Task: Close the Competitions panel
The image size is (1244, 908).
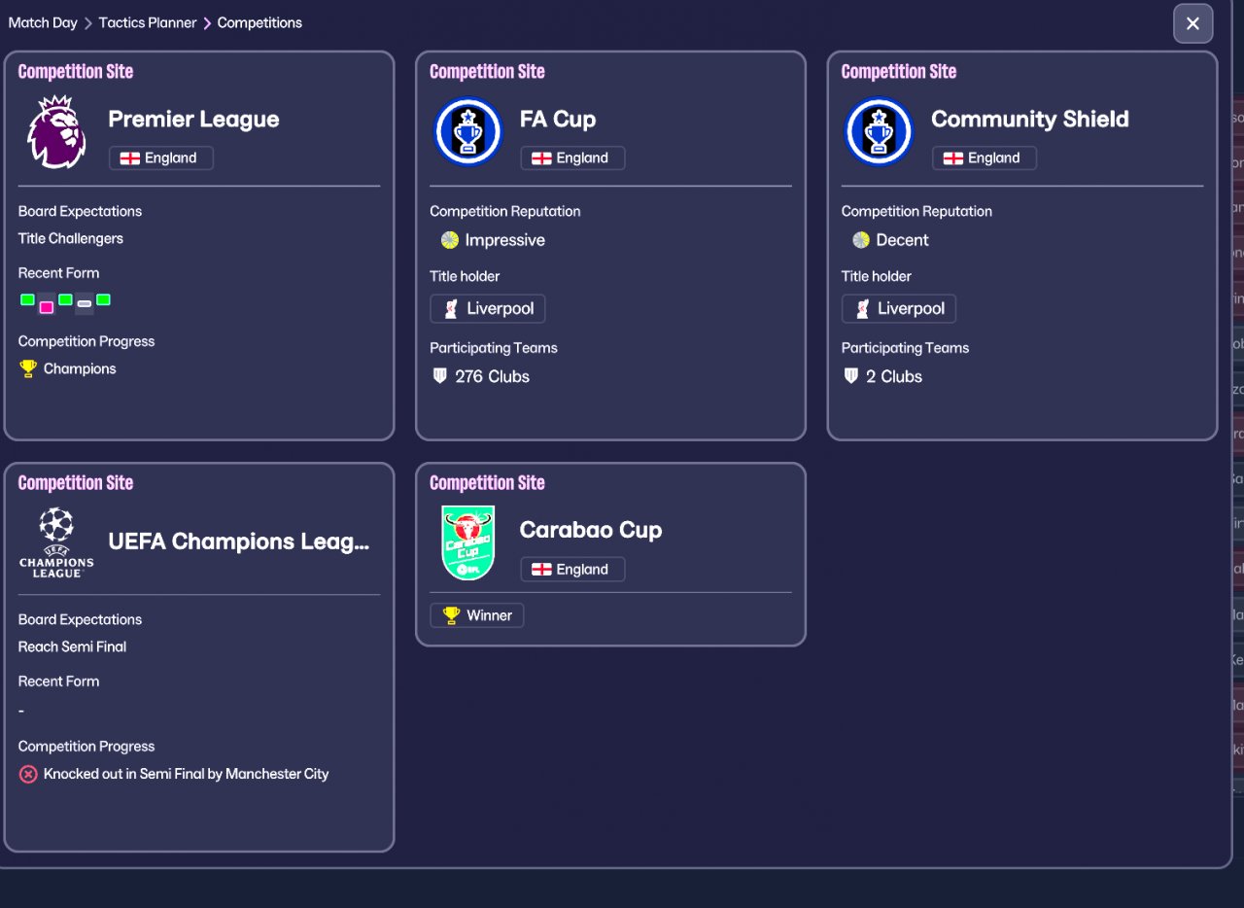Action: point(1192,24)
